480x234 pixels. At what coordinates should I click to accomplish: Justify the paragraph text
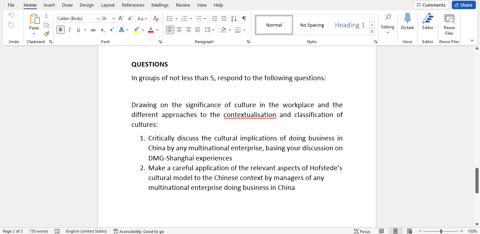click(197, 30)
